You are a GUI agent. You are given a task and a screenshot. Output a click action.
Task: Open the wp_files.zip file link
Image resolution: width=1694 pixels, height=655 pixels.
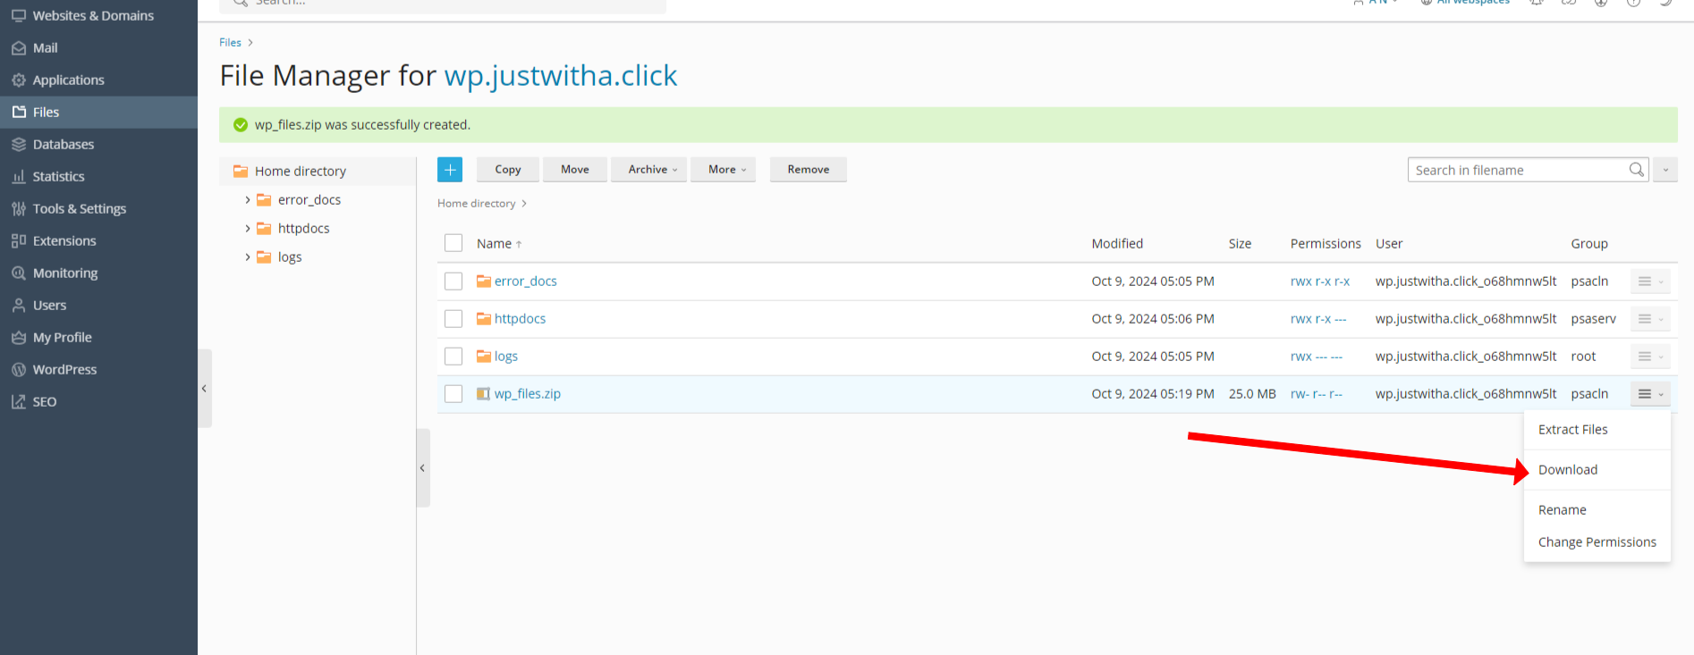[x=527, y=394]
